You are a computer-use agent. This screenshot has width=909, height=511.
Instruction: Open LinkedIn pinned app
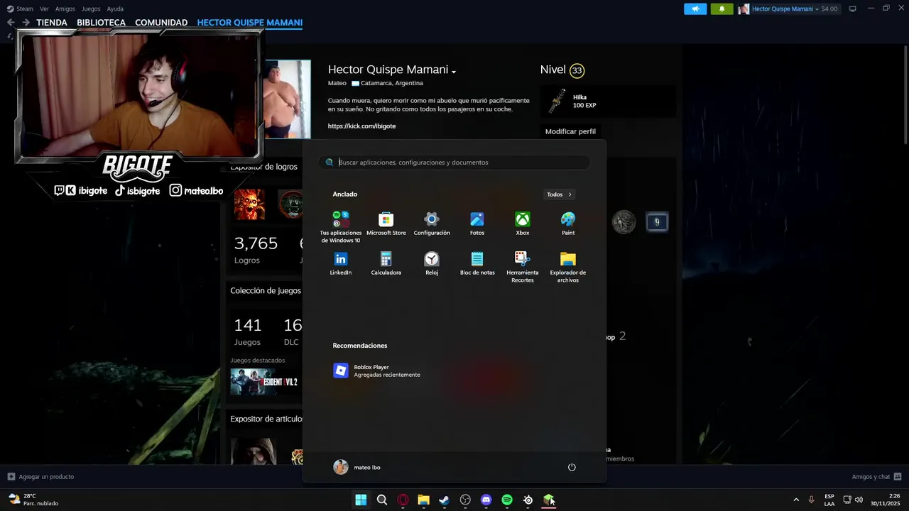click(x=341, y=263)
